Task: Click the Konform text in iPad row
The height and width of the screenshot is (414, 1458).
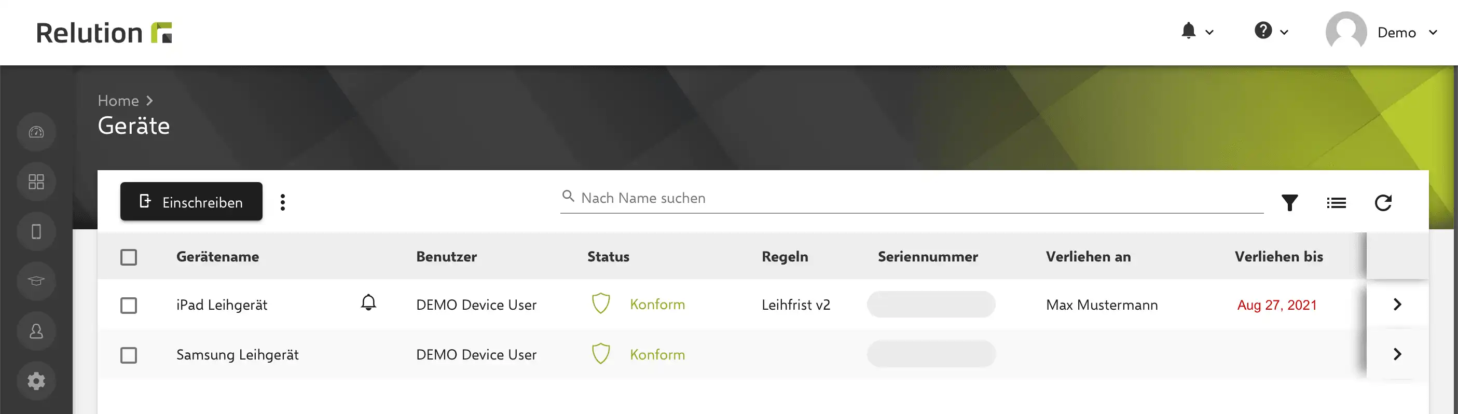Action: click(657, 305)
